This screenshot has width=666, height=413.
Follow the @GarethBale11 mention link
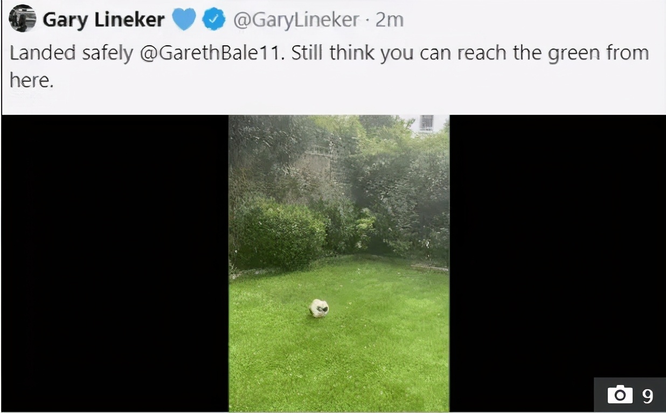pyautogui.click(x=211, y=53)
